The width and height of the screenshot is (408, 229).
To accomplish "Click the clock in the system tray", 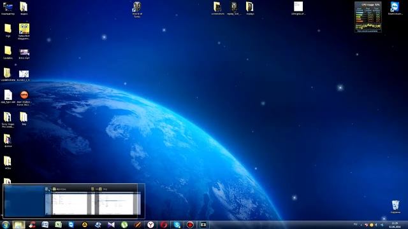I will tap(395, 225).
